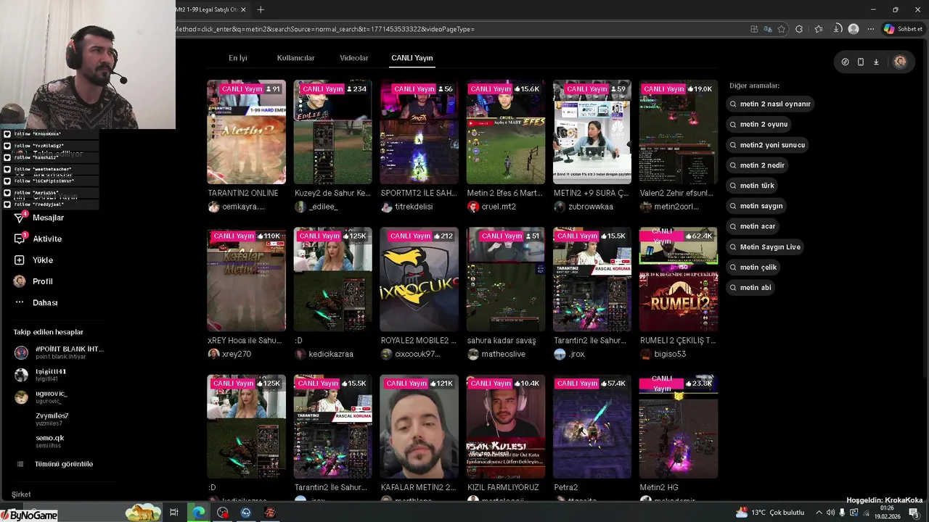Pick the 'metin türk' search suggestion
Image resolution: width=929 pixels, height=522 pixels.
(752, 186)
